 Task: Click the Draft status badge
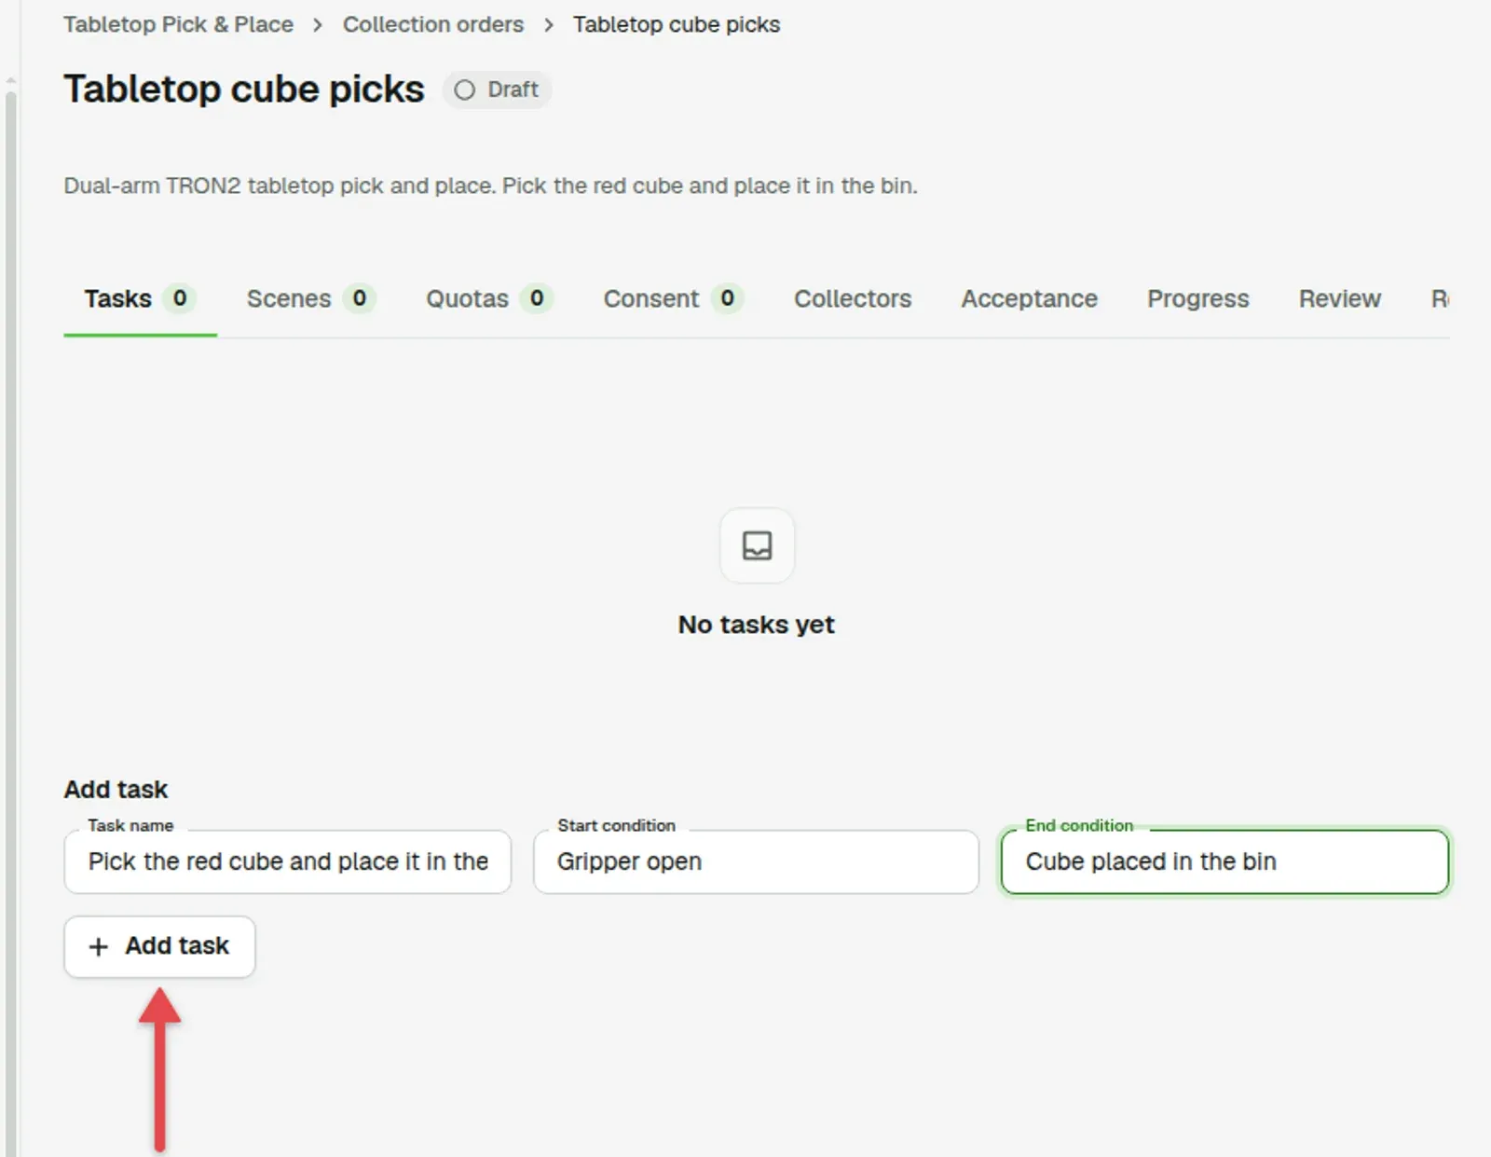click(x=497, y=90)
